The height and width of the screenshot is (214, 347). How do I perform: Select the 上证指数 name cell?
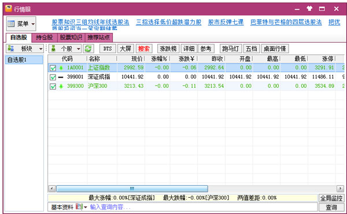pyautogui.click(x=99, y=68)
